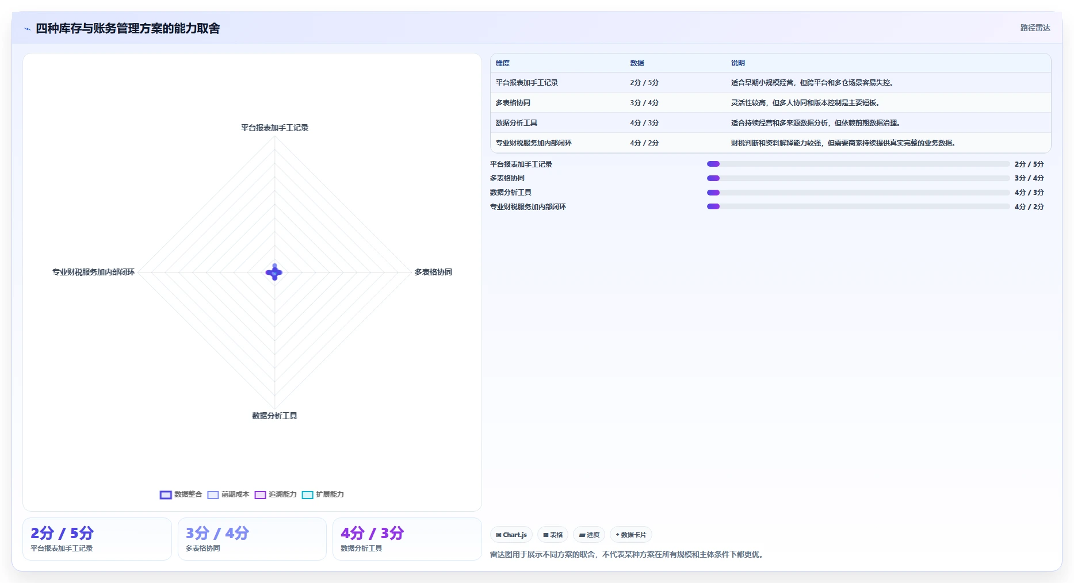Click the 专业财税服务加内部闭环 radar axis label
Viewport: 1074px width, 583px height.
[x=93, y=272]
